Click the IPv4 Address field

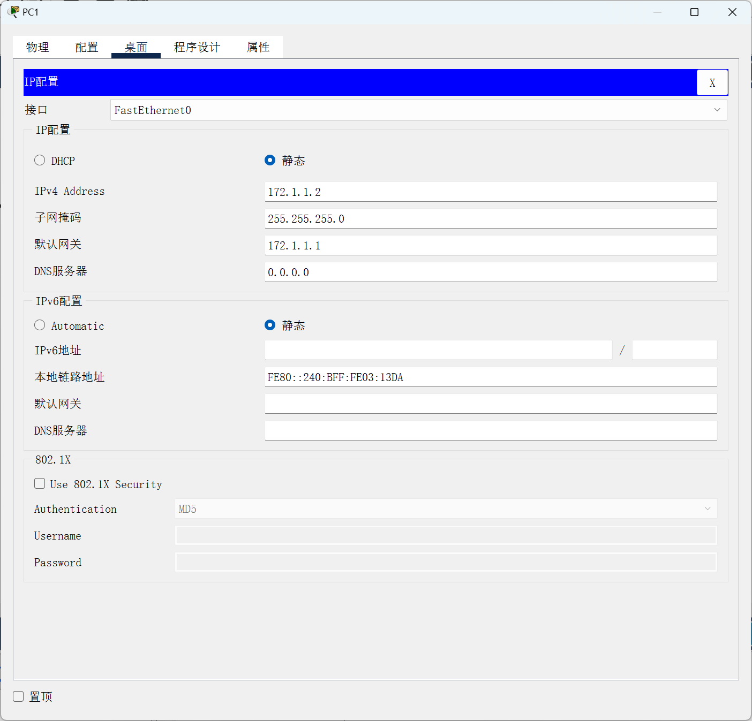[491, 191]
